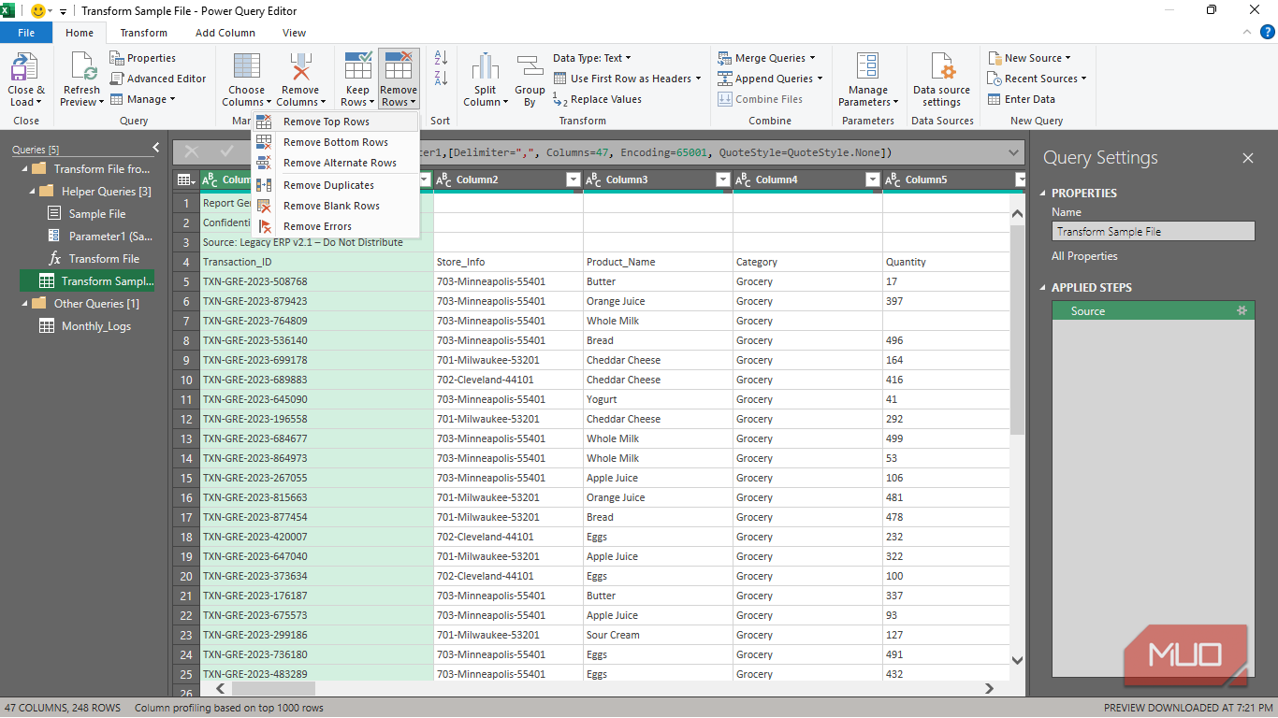Select the Parameter1 query

(110, 237)
